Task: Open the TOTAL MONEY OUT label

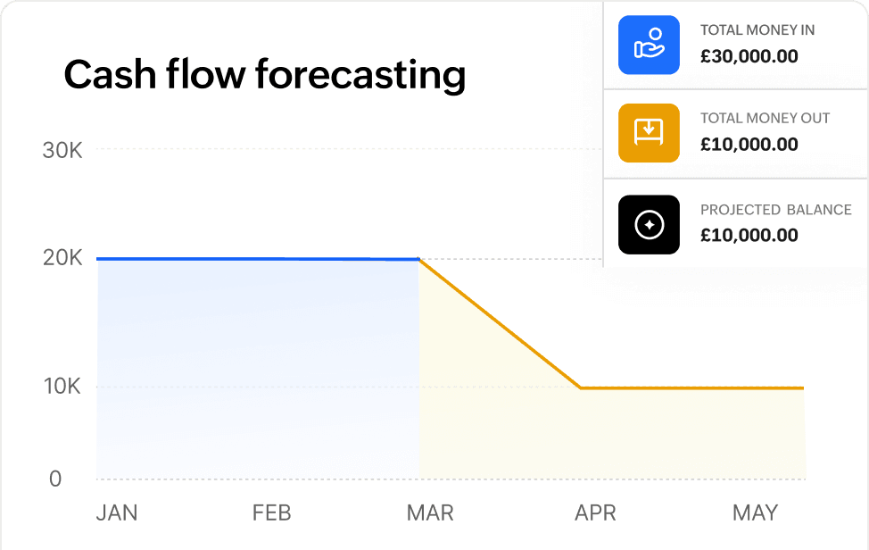Action: pyautogui.click(x=765, y=118)
